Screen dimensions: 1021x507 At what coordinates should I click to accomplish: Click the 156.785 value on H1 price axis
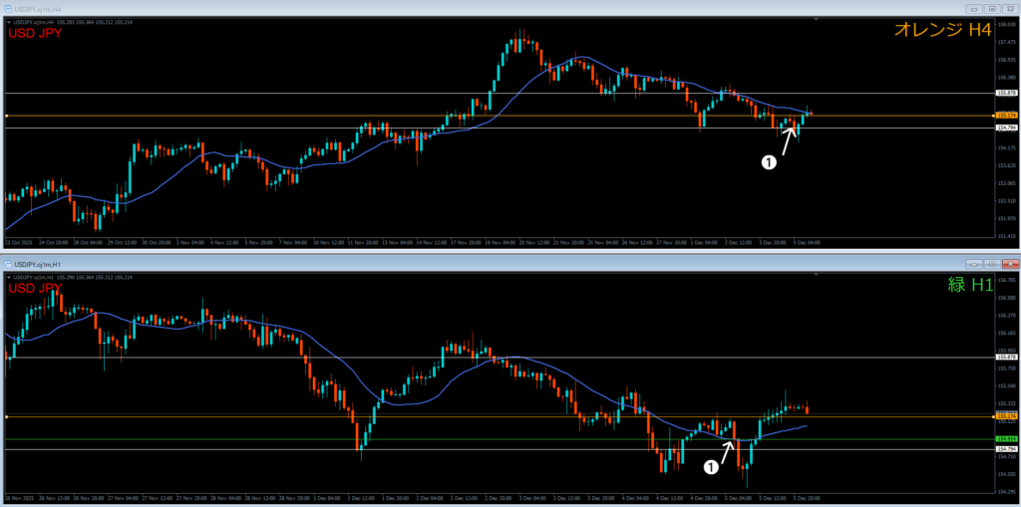(x=1007, y=281)
